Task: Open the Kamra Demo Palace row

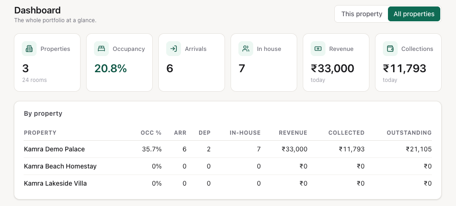Action: (228, 149)
